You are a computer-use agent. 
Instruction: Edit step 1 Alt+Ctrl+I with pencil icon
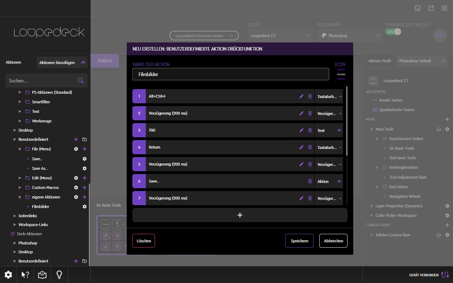coord(302,96)
